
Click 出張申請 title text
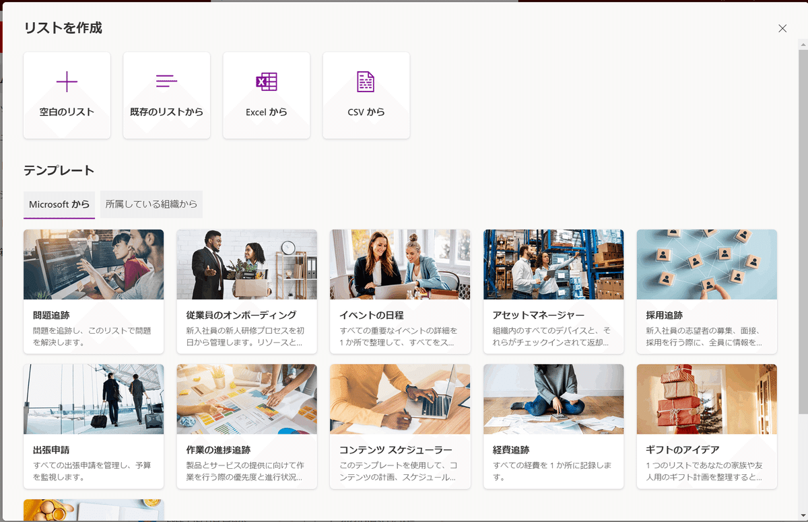[x=51, y=450]
